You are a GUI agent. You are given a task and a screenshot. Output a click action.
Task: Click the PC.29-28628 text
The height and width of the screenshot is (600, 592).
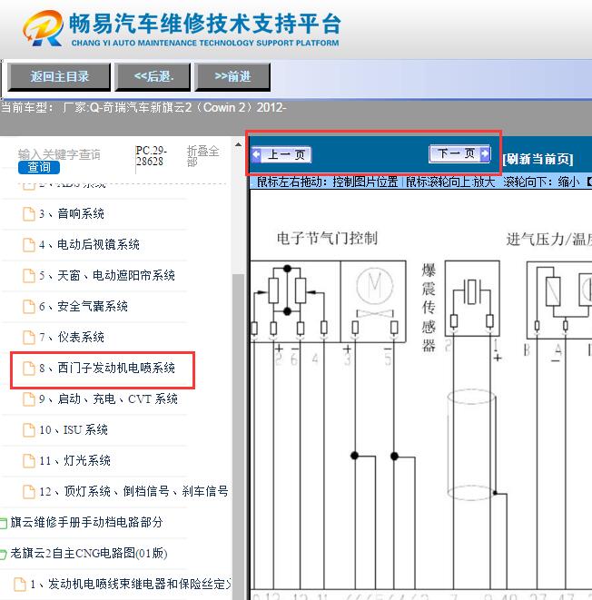click(x=151, y=156)
